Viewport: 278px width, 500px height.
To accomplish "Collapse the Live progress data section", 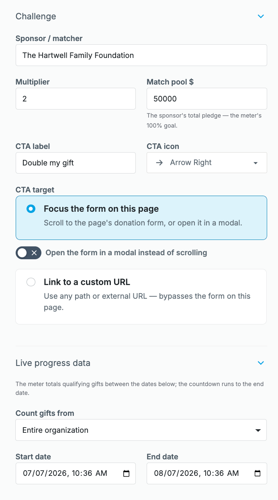I will [x=261, y=363].
